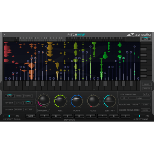
Task: Toggle the MUTE button
Action: pos(146,39)
